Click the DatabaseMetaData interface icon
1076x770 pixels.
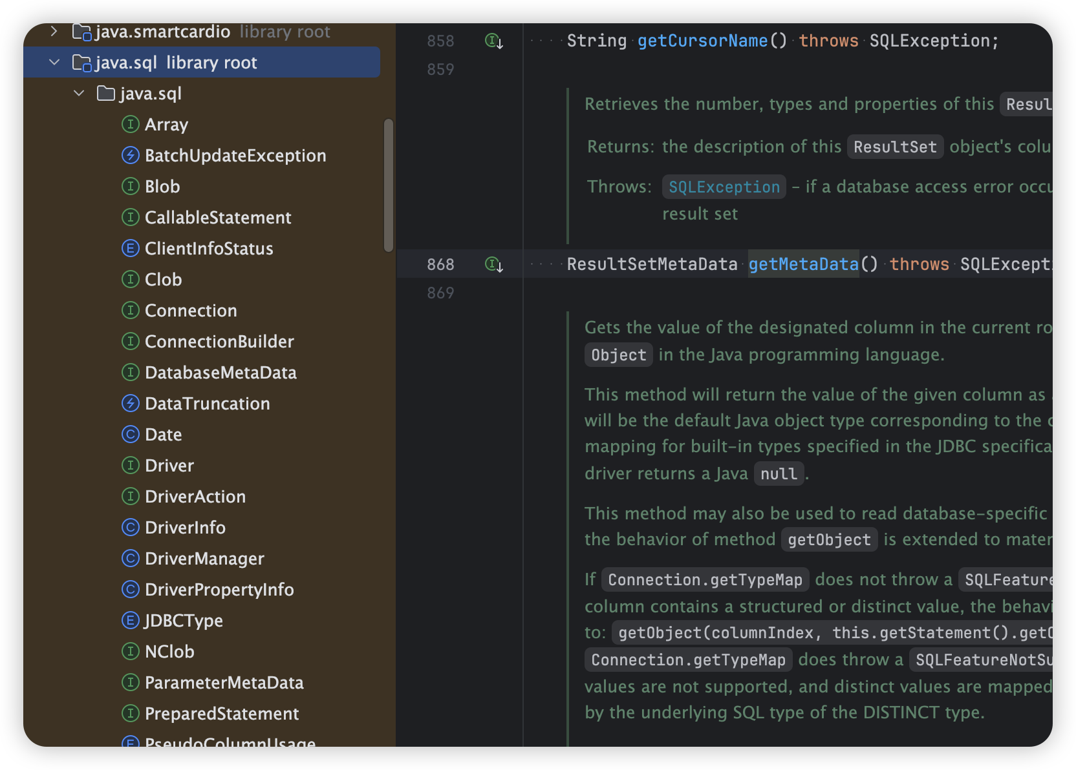[x=131, y=372]
